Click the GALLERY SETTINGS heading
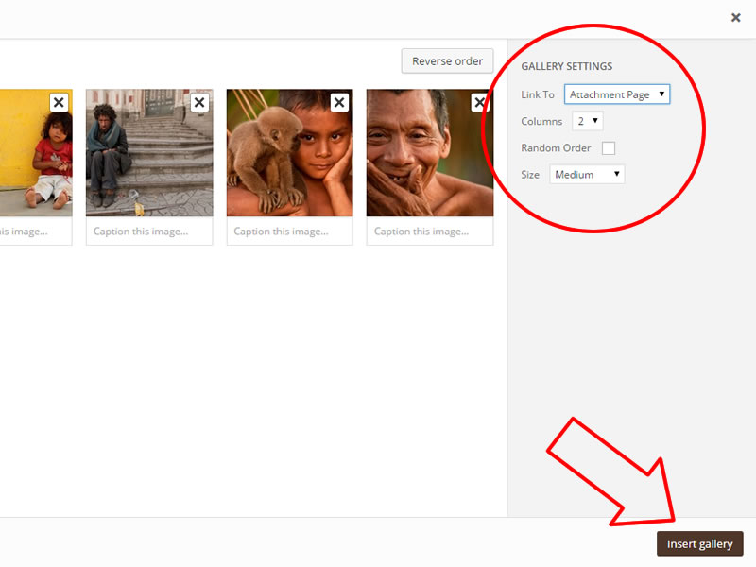The width and height of the screenshot is (756, 567). coord(566,66)
